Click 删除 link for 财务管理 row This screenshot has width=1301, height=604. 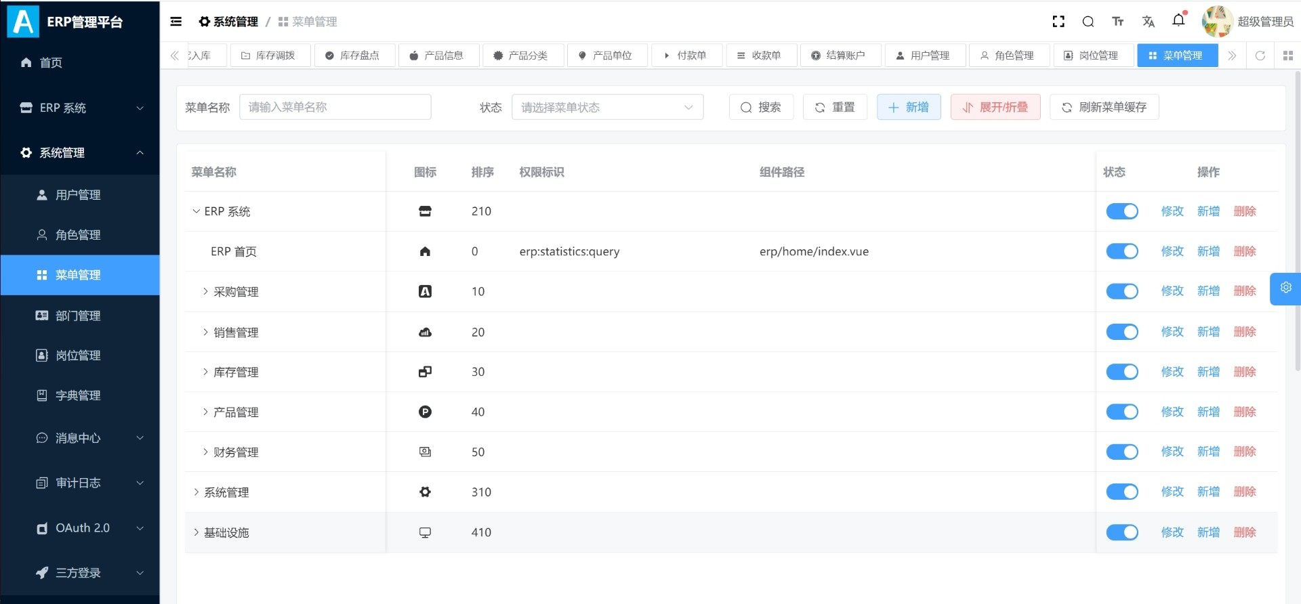click(x=1244, y=452)
